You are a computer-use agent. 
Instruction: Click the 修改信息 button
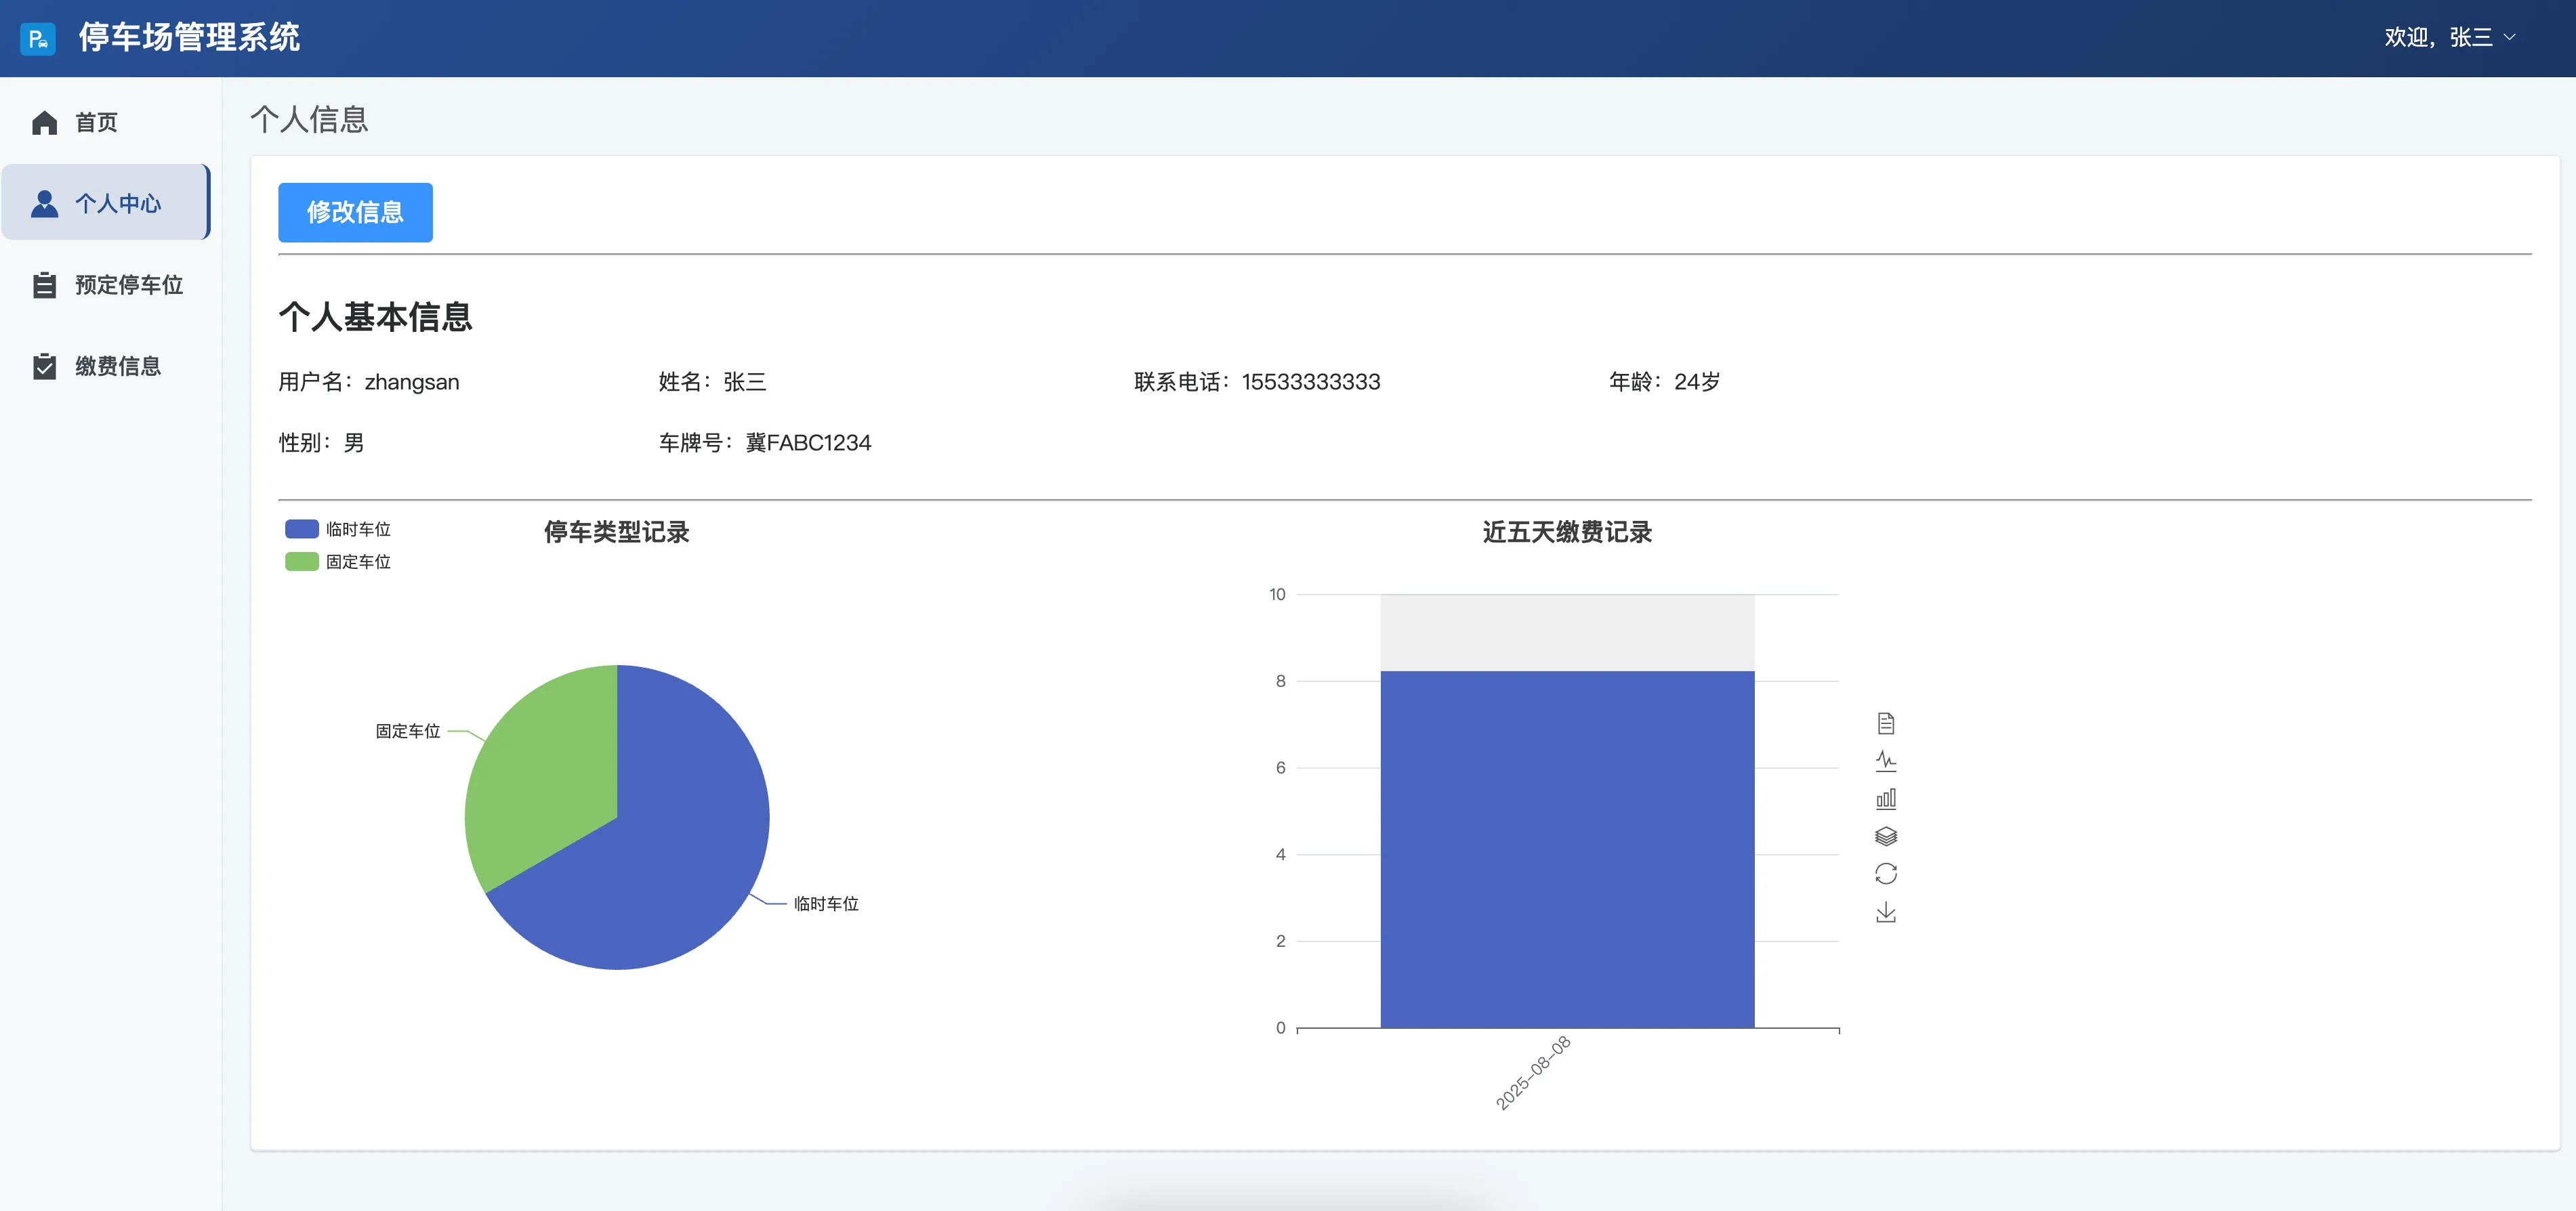pos(355,212)
